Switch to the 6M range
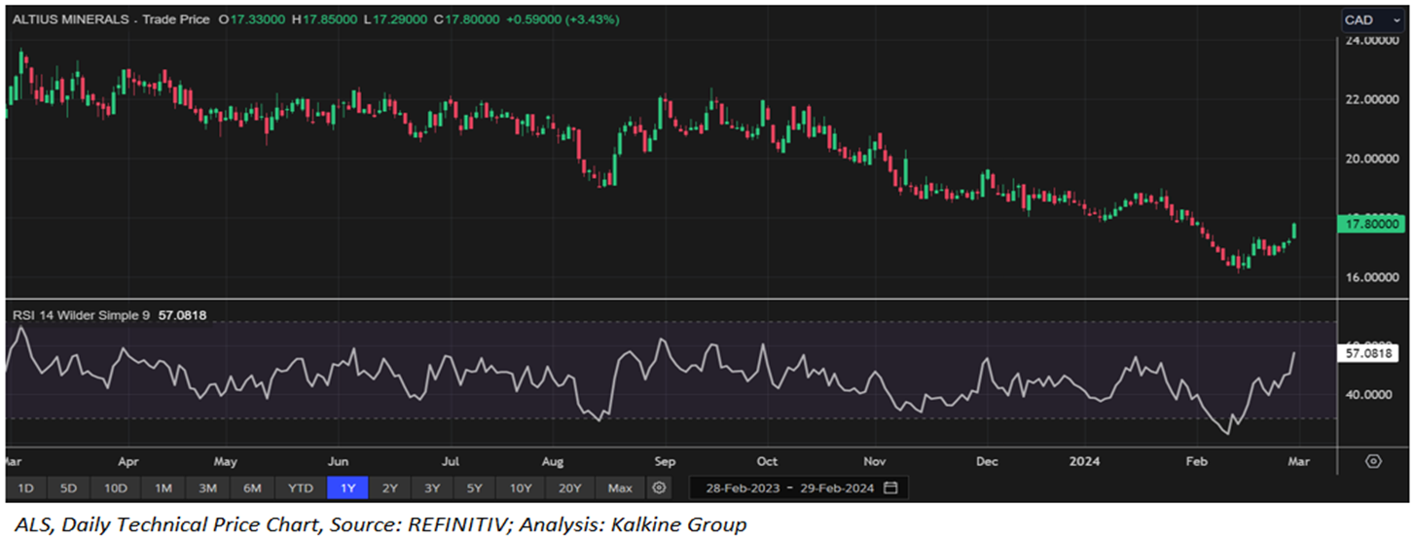The width and height of the screenshot is (1415, 540). click(252, 487)
